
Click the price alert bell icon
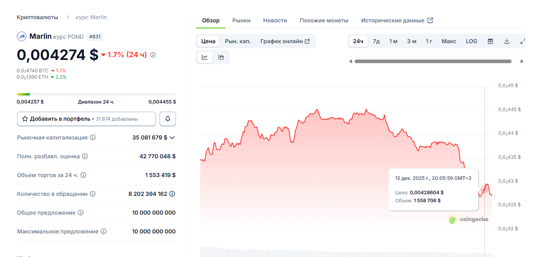coord(168,119)
